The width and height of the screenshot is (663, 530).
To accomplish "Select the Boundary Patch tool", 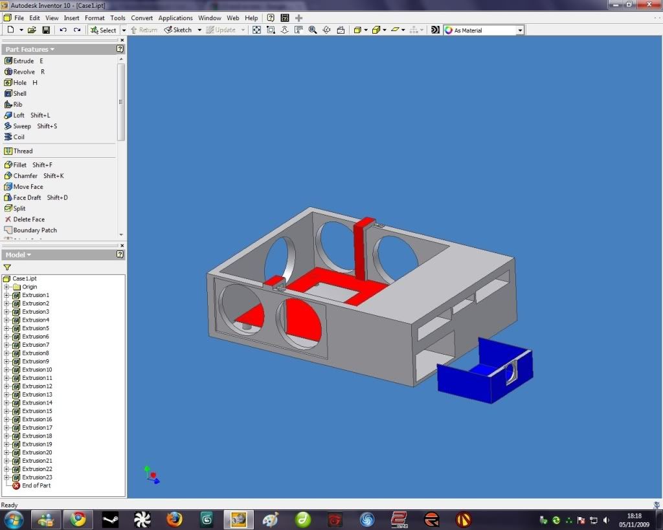I will click(x=30, y=230).
